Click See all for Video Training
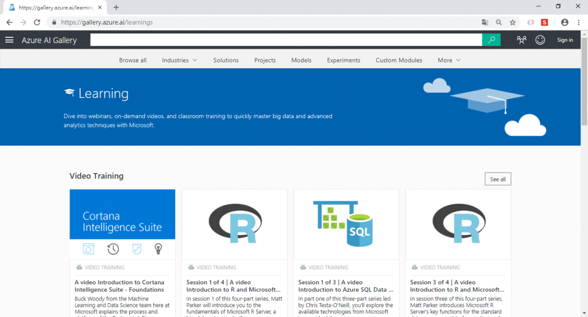Viewport: 588px width, 317px height. (x=498, y=179)
